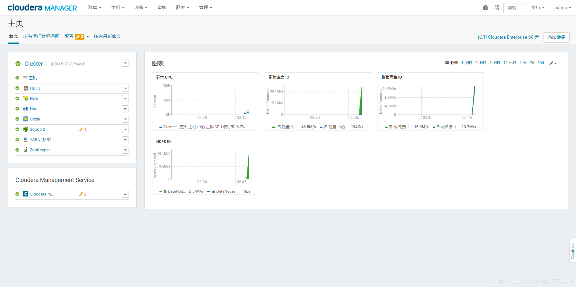Open the 群集 menu
This screenshot has width=576, height=287.
95,7
